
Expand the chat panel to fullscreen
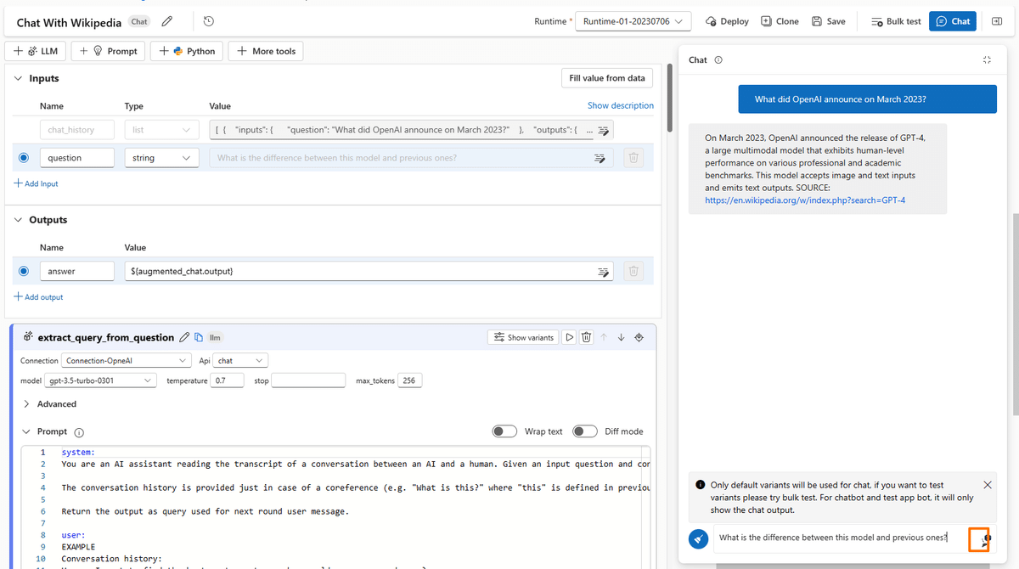(987, 59)
